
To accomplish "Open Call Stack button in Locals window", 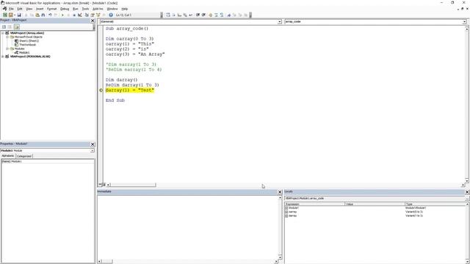I will click(x=467, y=199).
